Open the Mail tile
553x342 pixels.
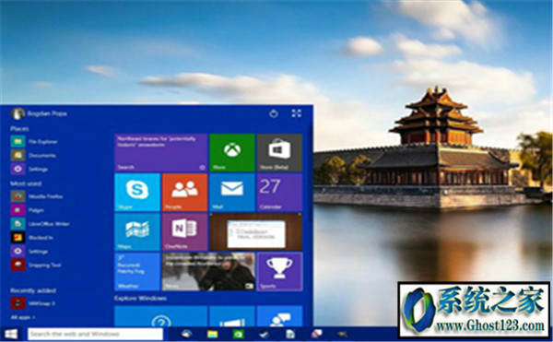(x=232, y=192)
